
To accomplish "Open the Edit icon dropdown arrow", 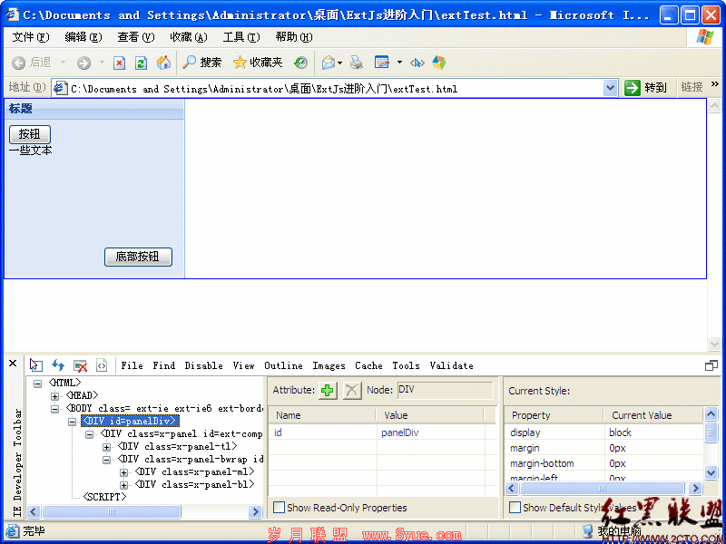I will [399, 63].
